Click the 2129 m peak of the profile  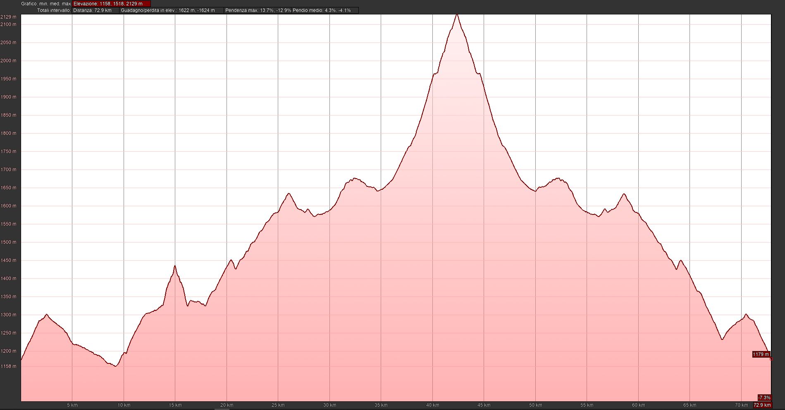[x=457, y=14]
